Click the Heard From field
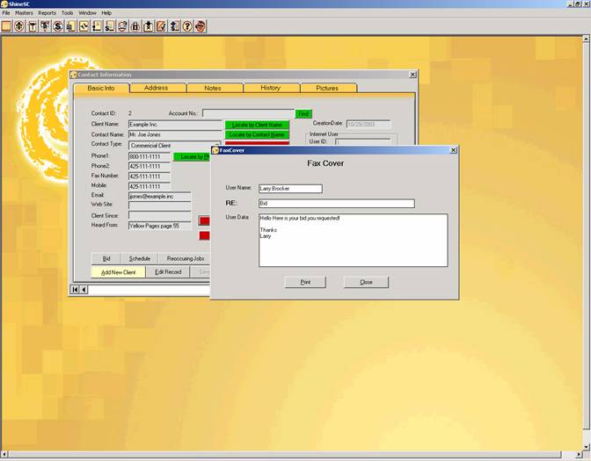Screen dimensions: 591x461 tap(159, 226)
